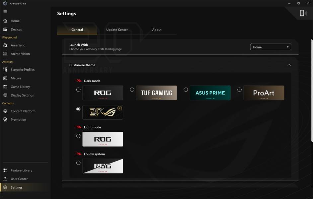
Task: Open the mobile device link icon
Action: (303, 13)
